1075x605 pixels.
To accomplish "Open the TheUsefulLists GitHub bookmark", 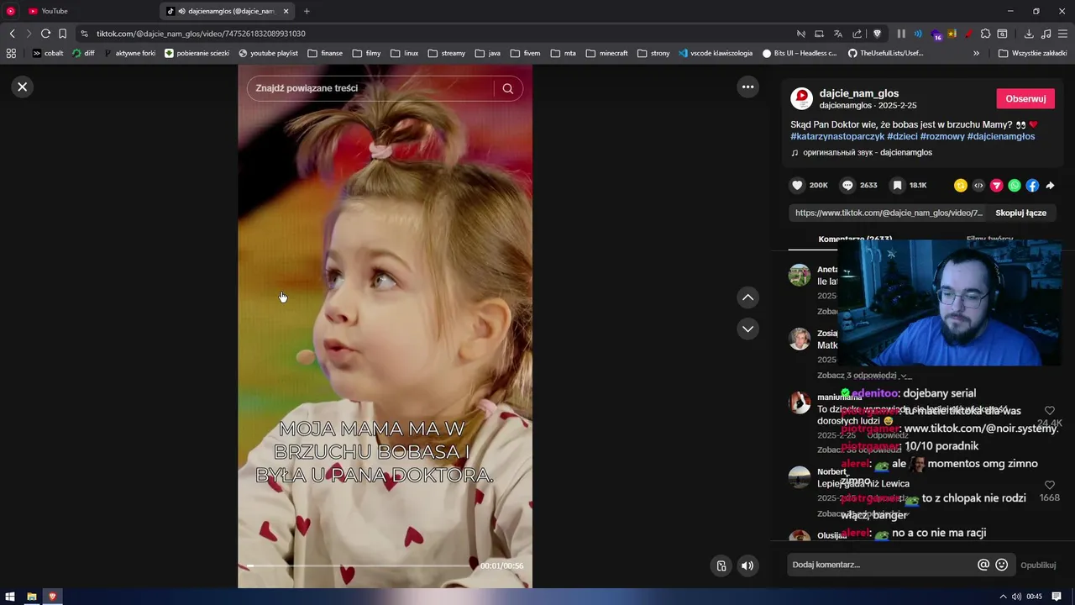I will point(885,53).
